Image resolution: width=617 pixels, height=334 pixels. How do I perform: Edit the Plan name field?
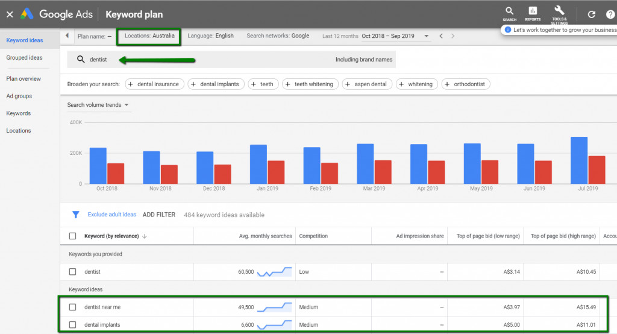point(95,36)
